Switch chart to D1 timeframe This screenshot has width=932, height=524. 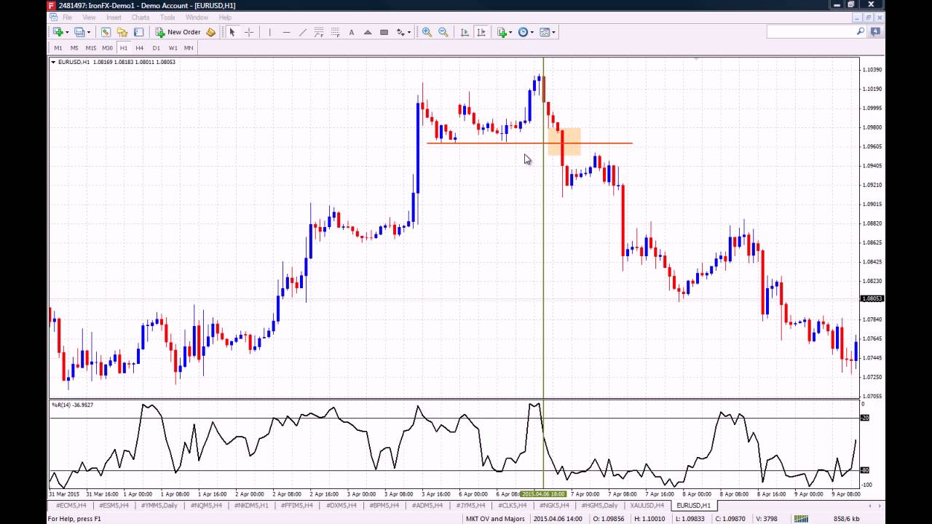coord(156,48)
